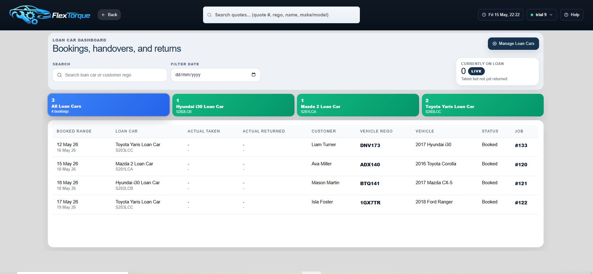This screenshot has height=274, width=593.
Task: Open job #122 link
Action: (x=521, y=203)
